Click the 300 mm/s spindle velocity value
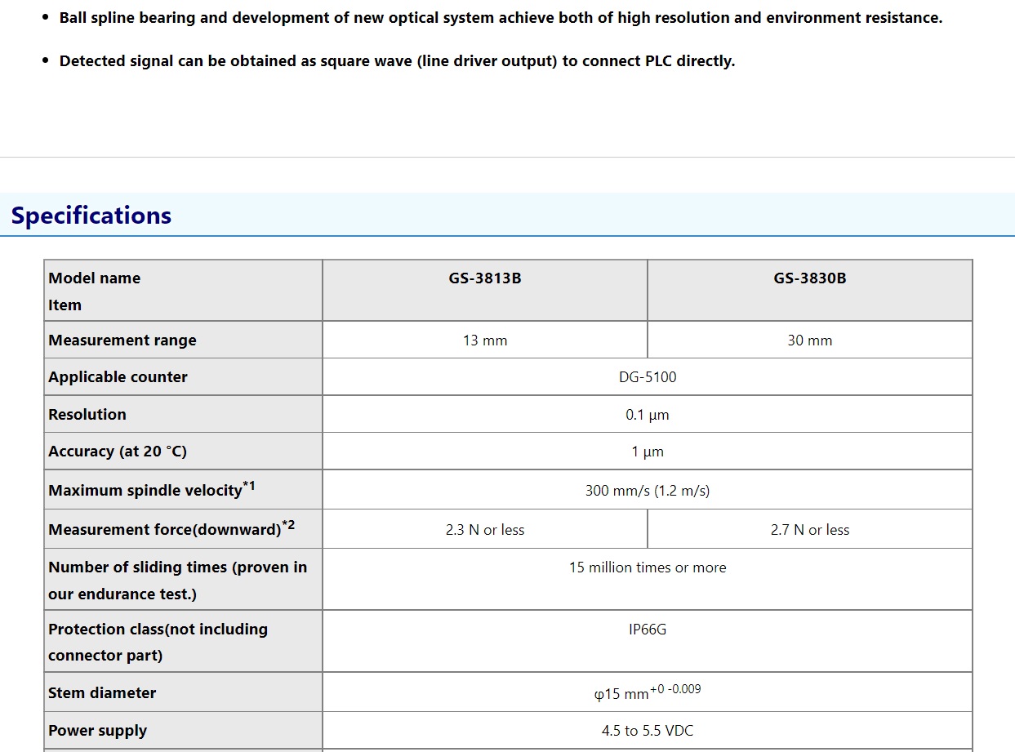The width and height of the screenshot is (1015, 752). (x=647, y=491)
